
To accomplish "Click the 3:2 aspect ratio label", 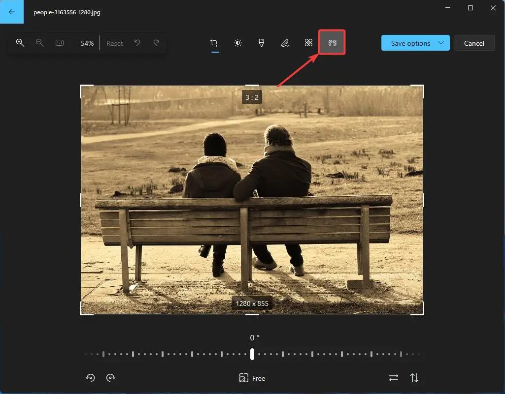I will [x=252, y=97].
